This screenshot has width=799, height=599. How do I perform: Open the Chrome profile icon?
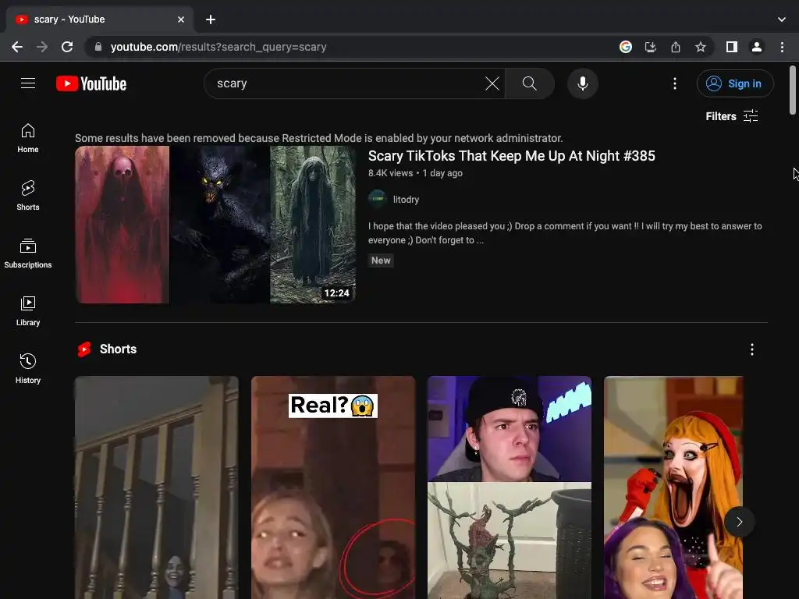(x=757, y=47)
